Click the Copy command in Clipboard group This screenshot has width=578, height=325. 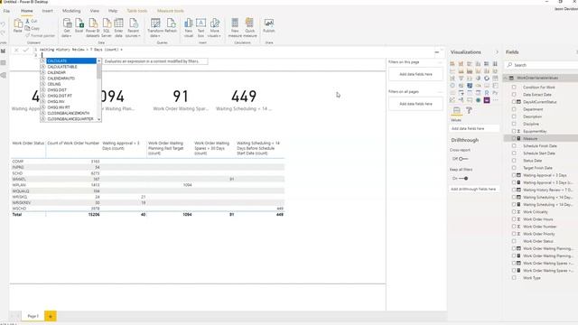(33, 28)
